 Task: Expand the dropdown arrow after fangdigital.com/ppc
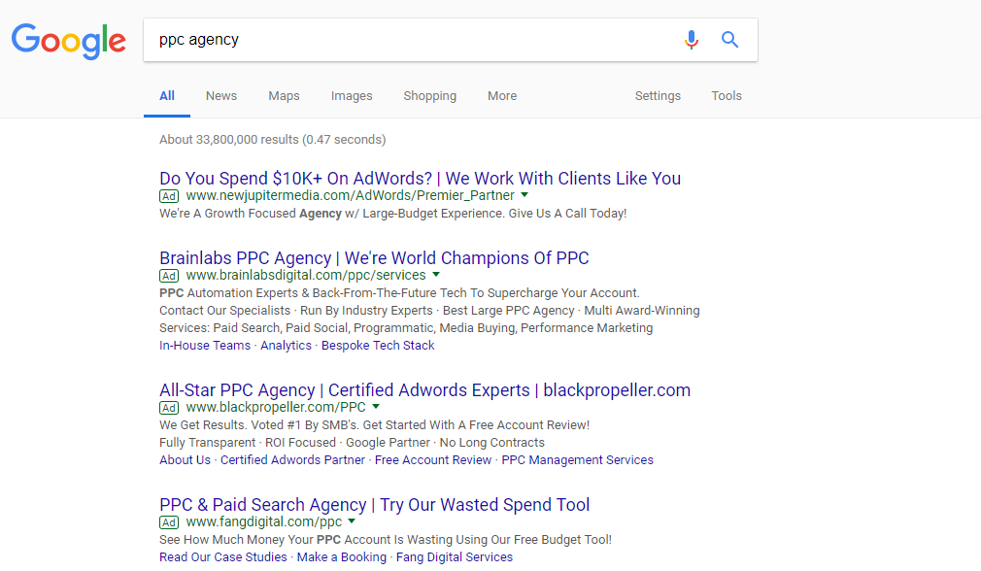click(352, 521)
